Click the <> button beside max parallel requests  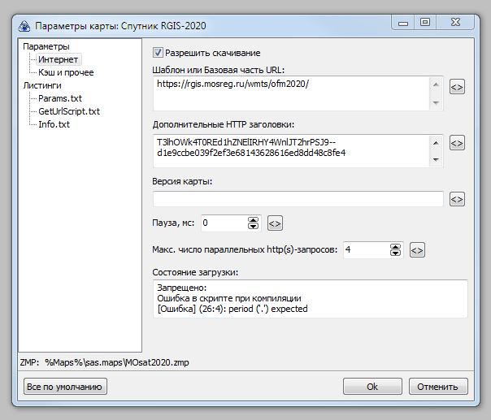[417, 250]
